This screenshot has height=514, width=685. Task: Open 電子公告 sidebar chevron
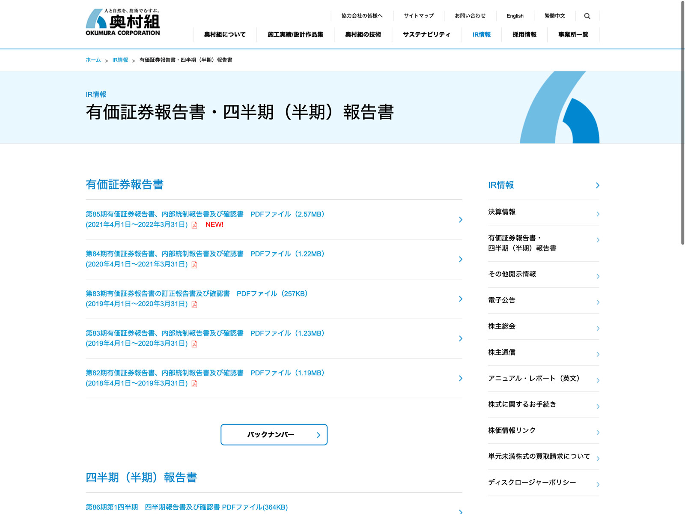pyautogui.click(x=598, y=302)
